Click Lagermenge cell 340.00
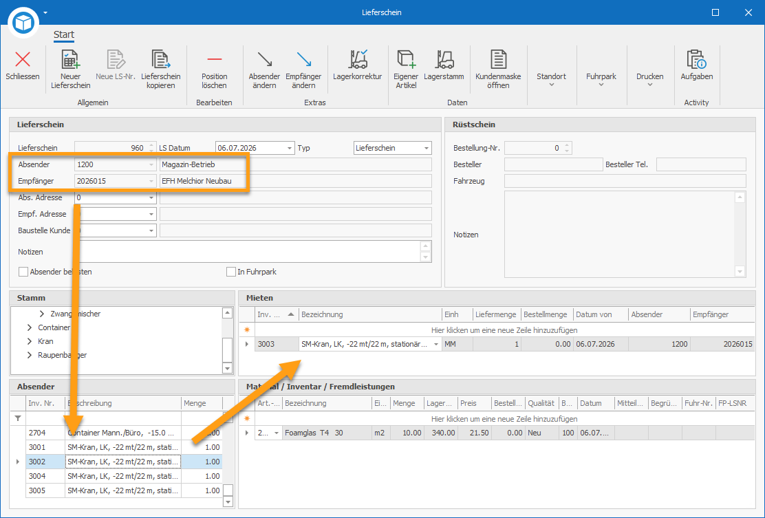The height and width of the screenshot is (518, 765). coord(441,433)
